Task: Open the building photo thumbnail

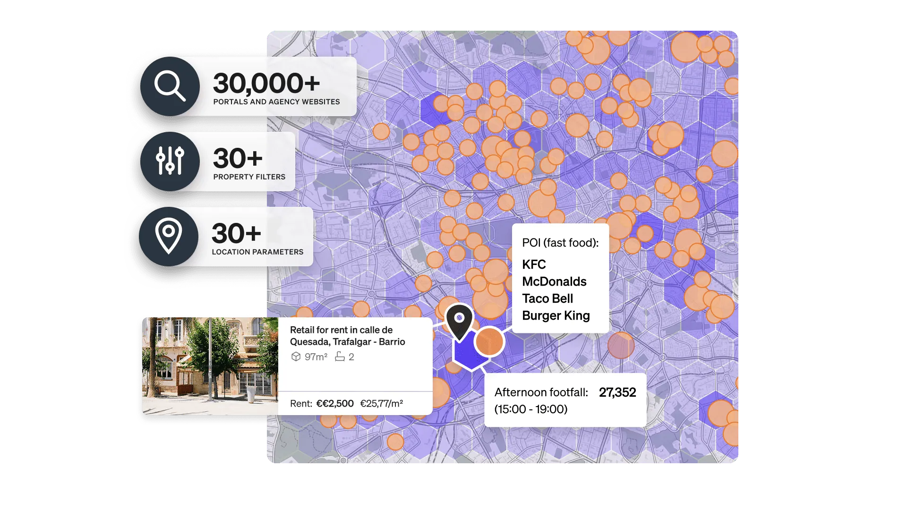Action: [210, 366]
